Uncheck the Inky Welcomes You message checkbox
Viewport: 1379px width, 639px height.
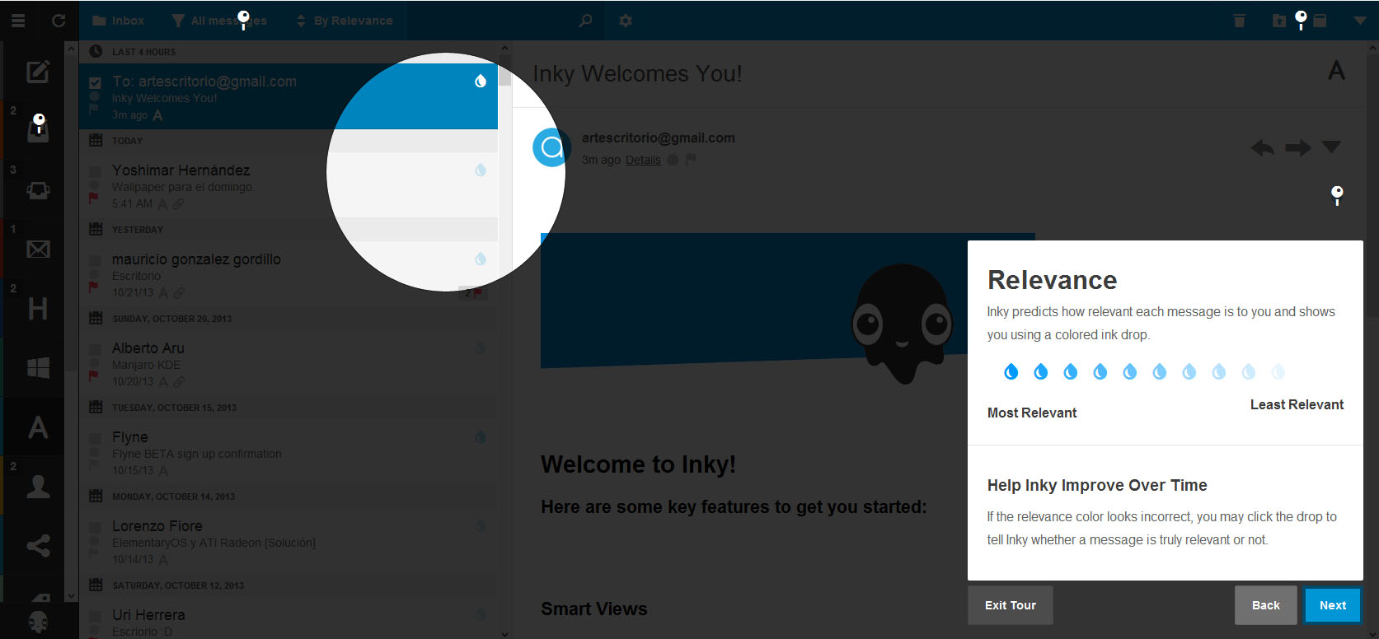coord(95,82)
